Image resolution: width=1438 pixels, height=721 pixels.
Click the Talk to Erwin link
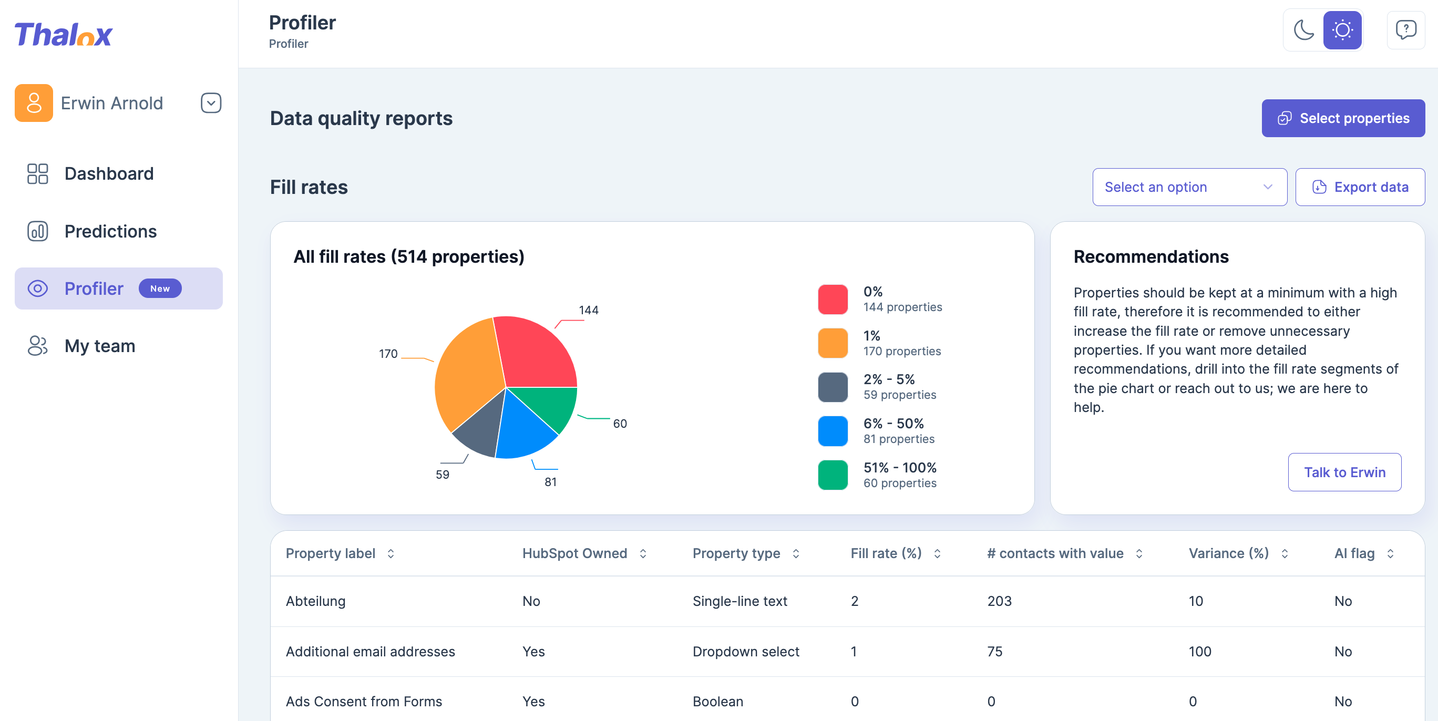pos(1345,472)
